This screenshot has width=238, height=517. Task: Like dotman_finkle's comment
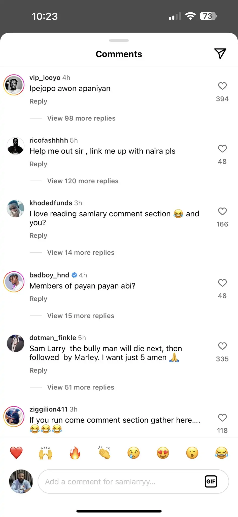point(222,346)
